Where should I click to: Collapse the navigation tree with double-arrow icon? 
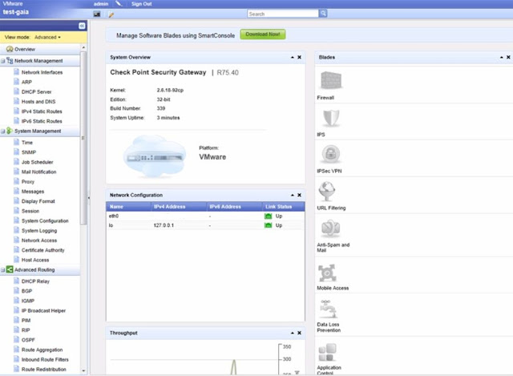(82, 26)
